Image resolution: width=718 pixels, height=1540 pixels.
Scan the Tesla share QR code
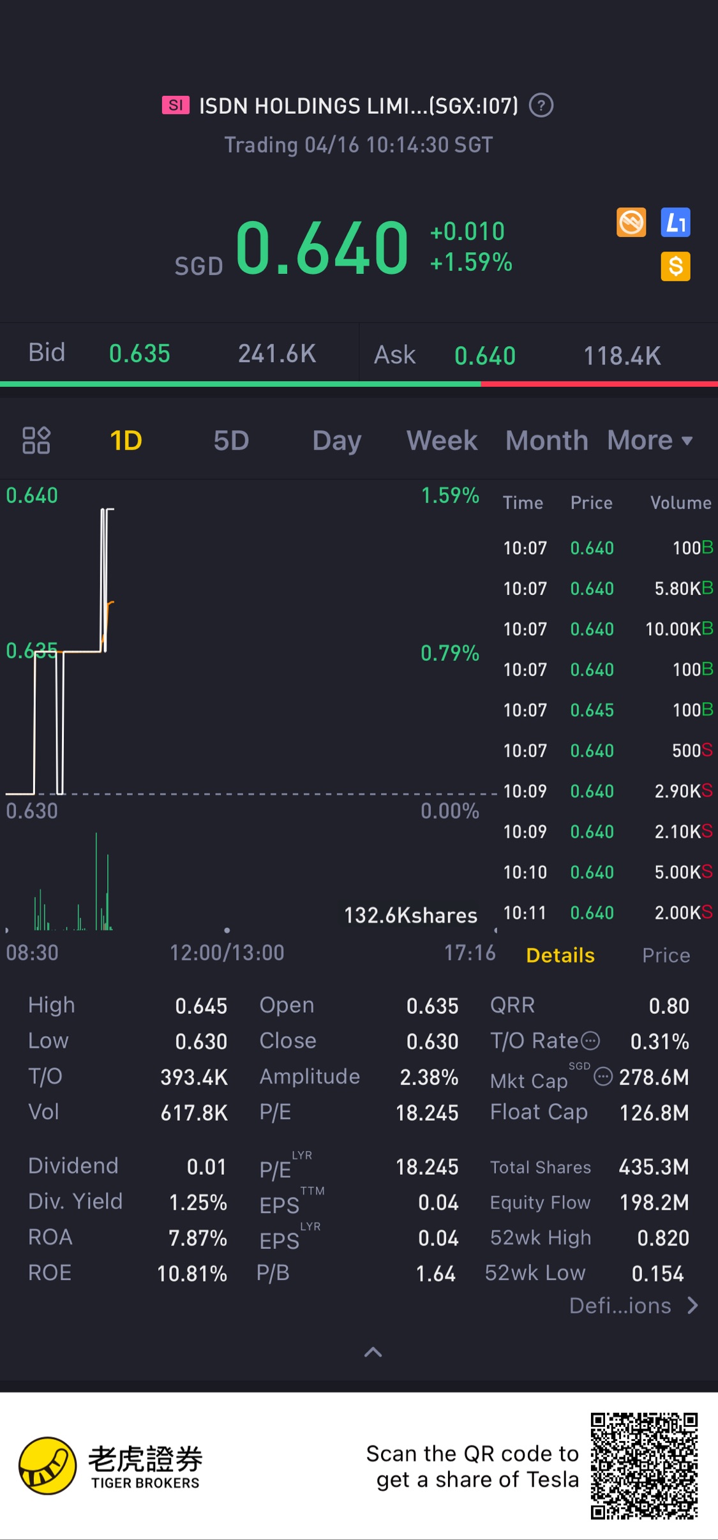pyautogui.click(x=643, y=1465)
